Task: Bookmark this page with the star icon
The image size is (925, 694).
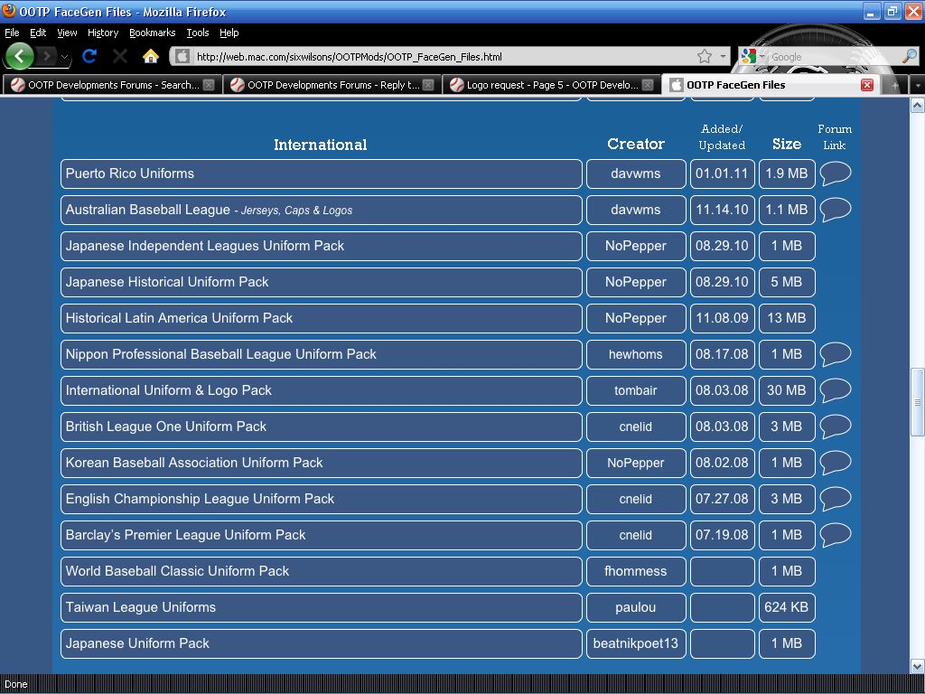Action: click(705, 56)
